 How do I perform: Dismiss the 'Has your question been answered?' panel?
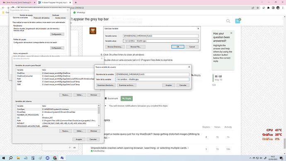tap(231, 33)
